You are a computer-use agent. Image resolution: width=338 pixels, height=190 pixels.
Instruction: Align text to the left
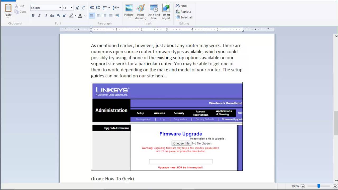tap(92, 16)
